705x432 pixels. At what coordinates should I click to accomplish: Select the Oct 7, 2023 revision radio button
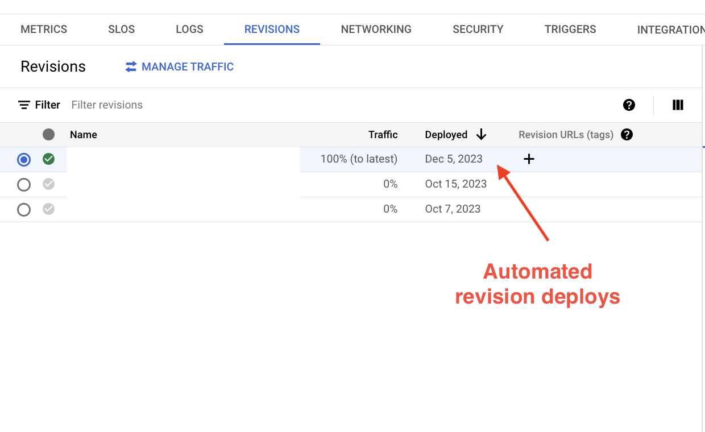click(24, 210)
